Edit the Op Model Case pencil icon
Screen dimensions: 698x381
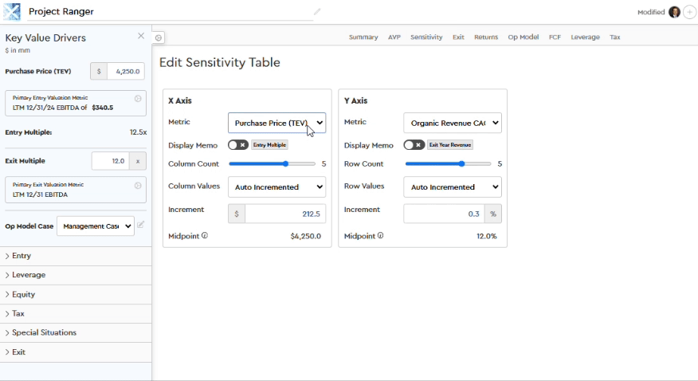point(141,226)
